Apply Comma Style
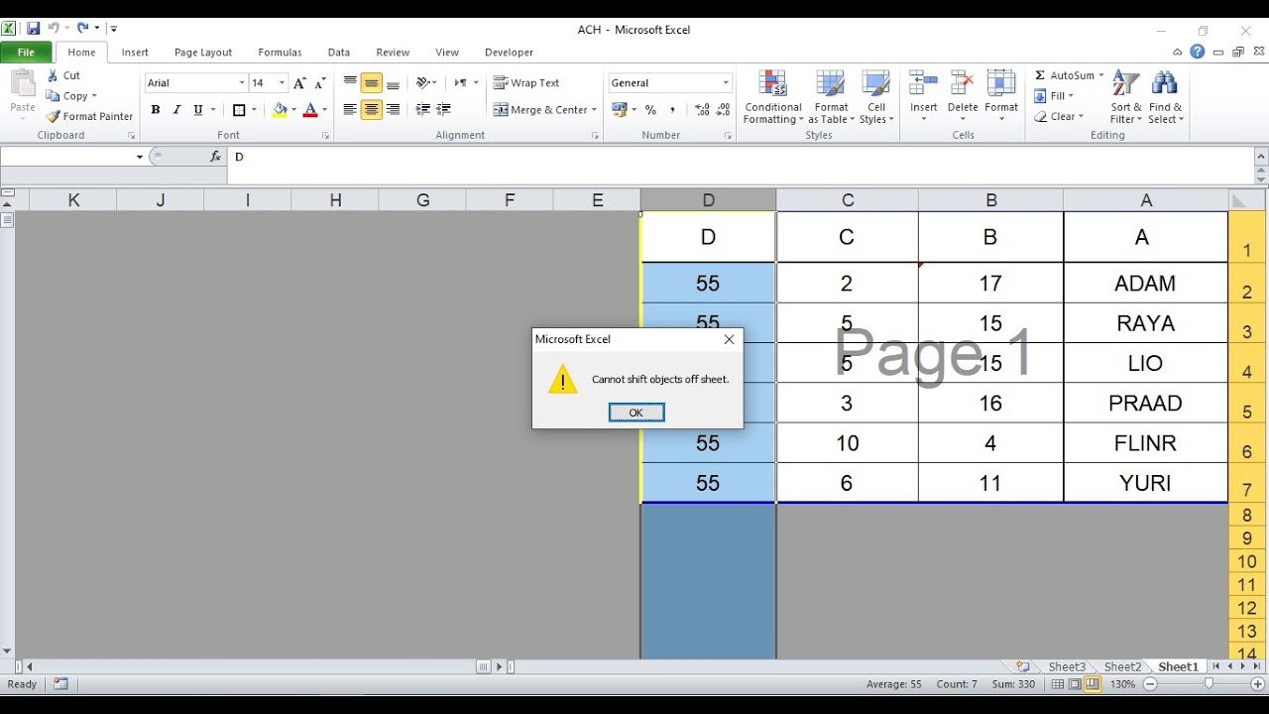This screenshot has width=1269, height=714. (672, 110)
